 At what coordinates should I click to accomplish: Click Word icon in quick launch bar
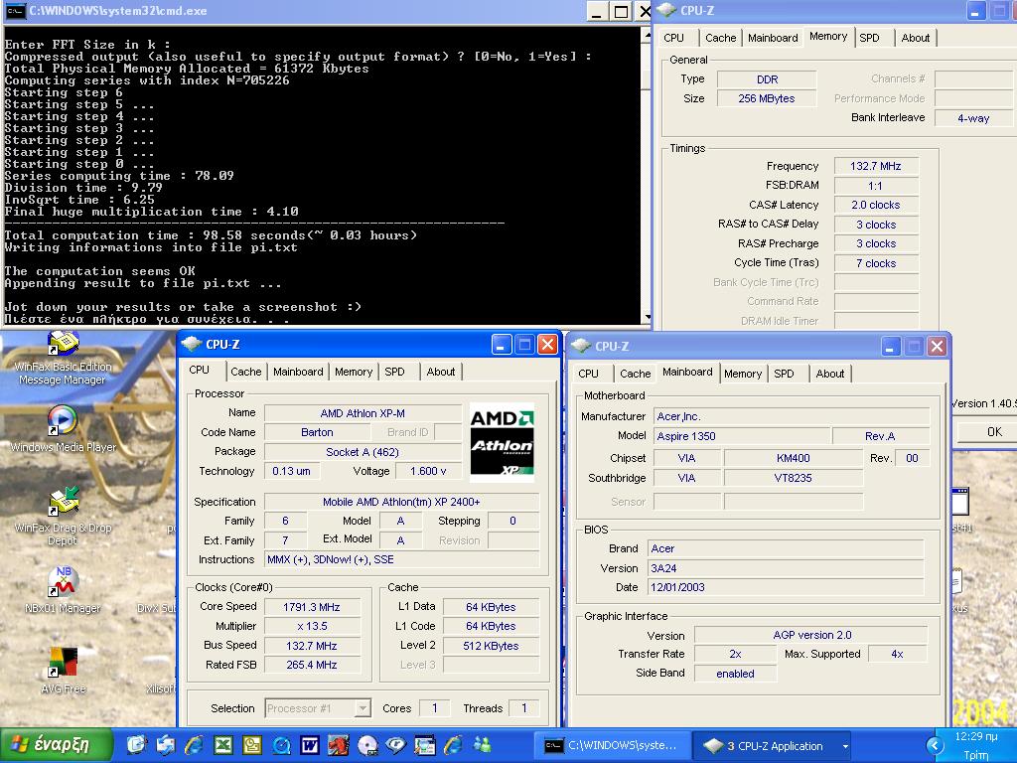pyautogui.click(x=310, y=745)
